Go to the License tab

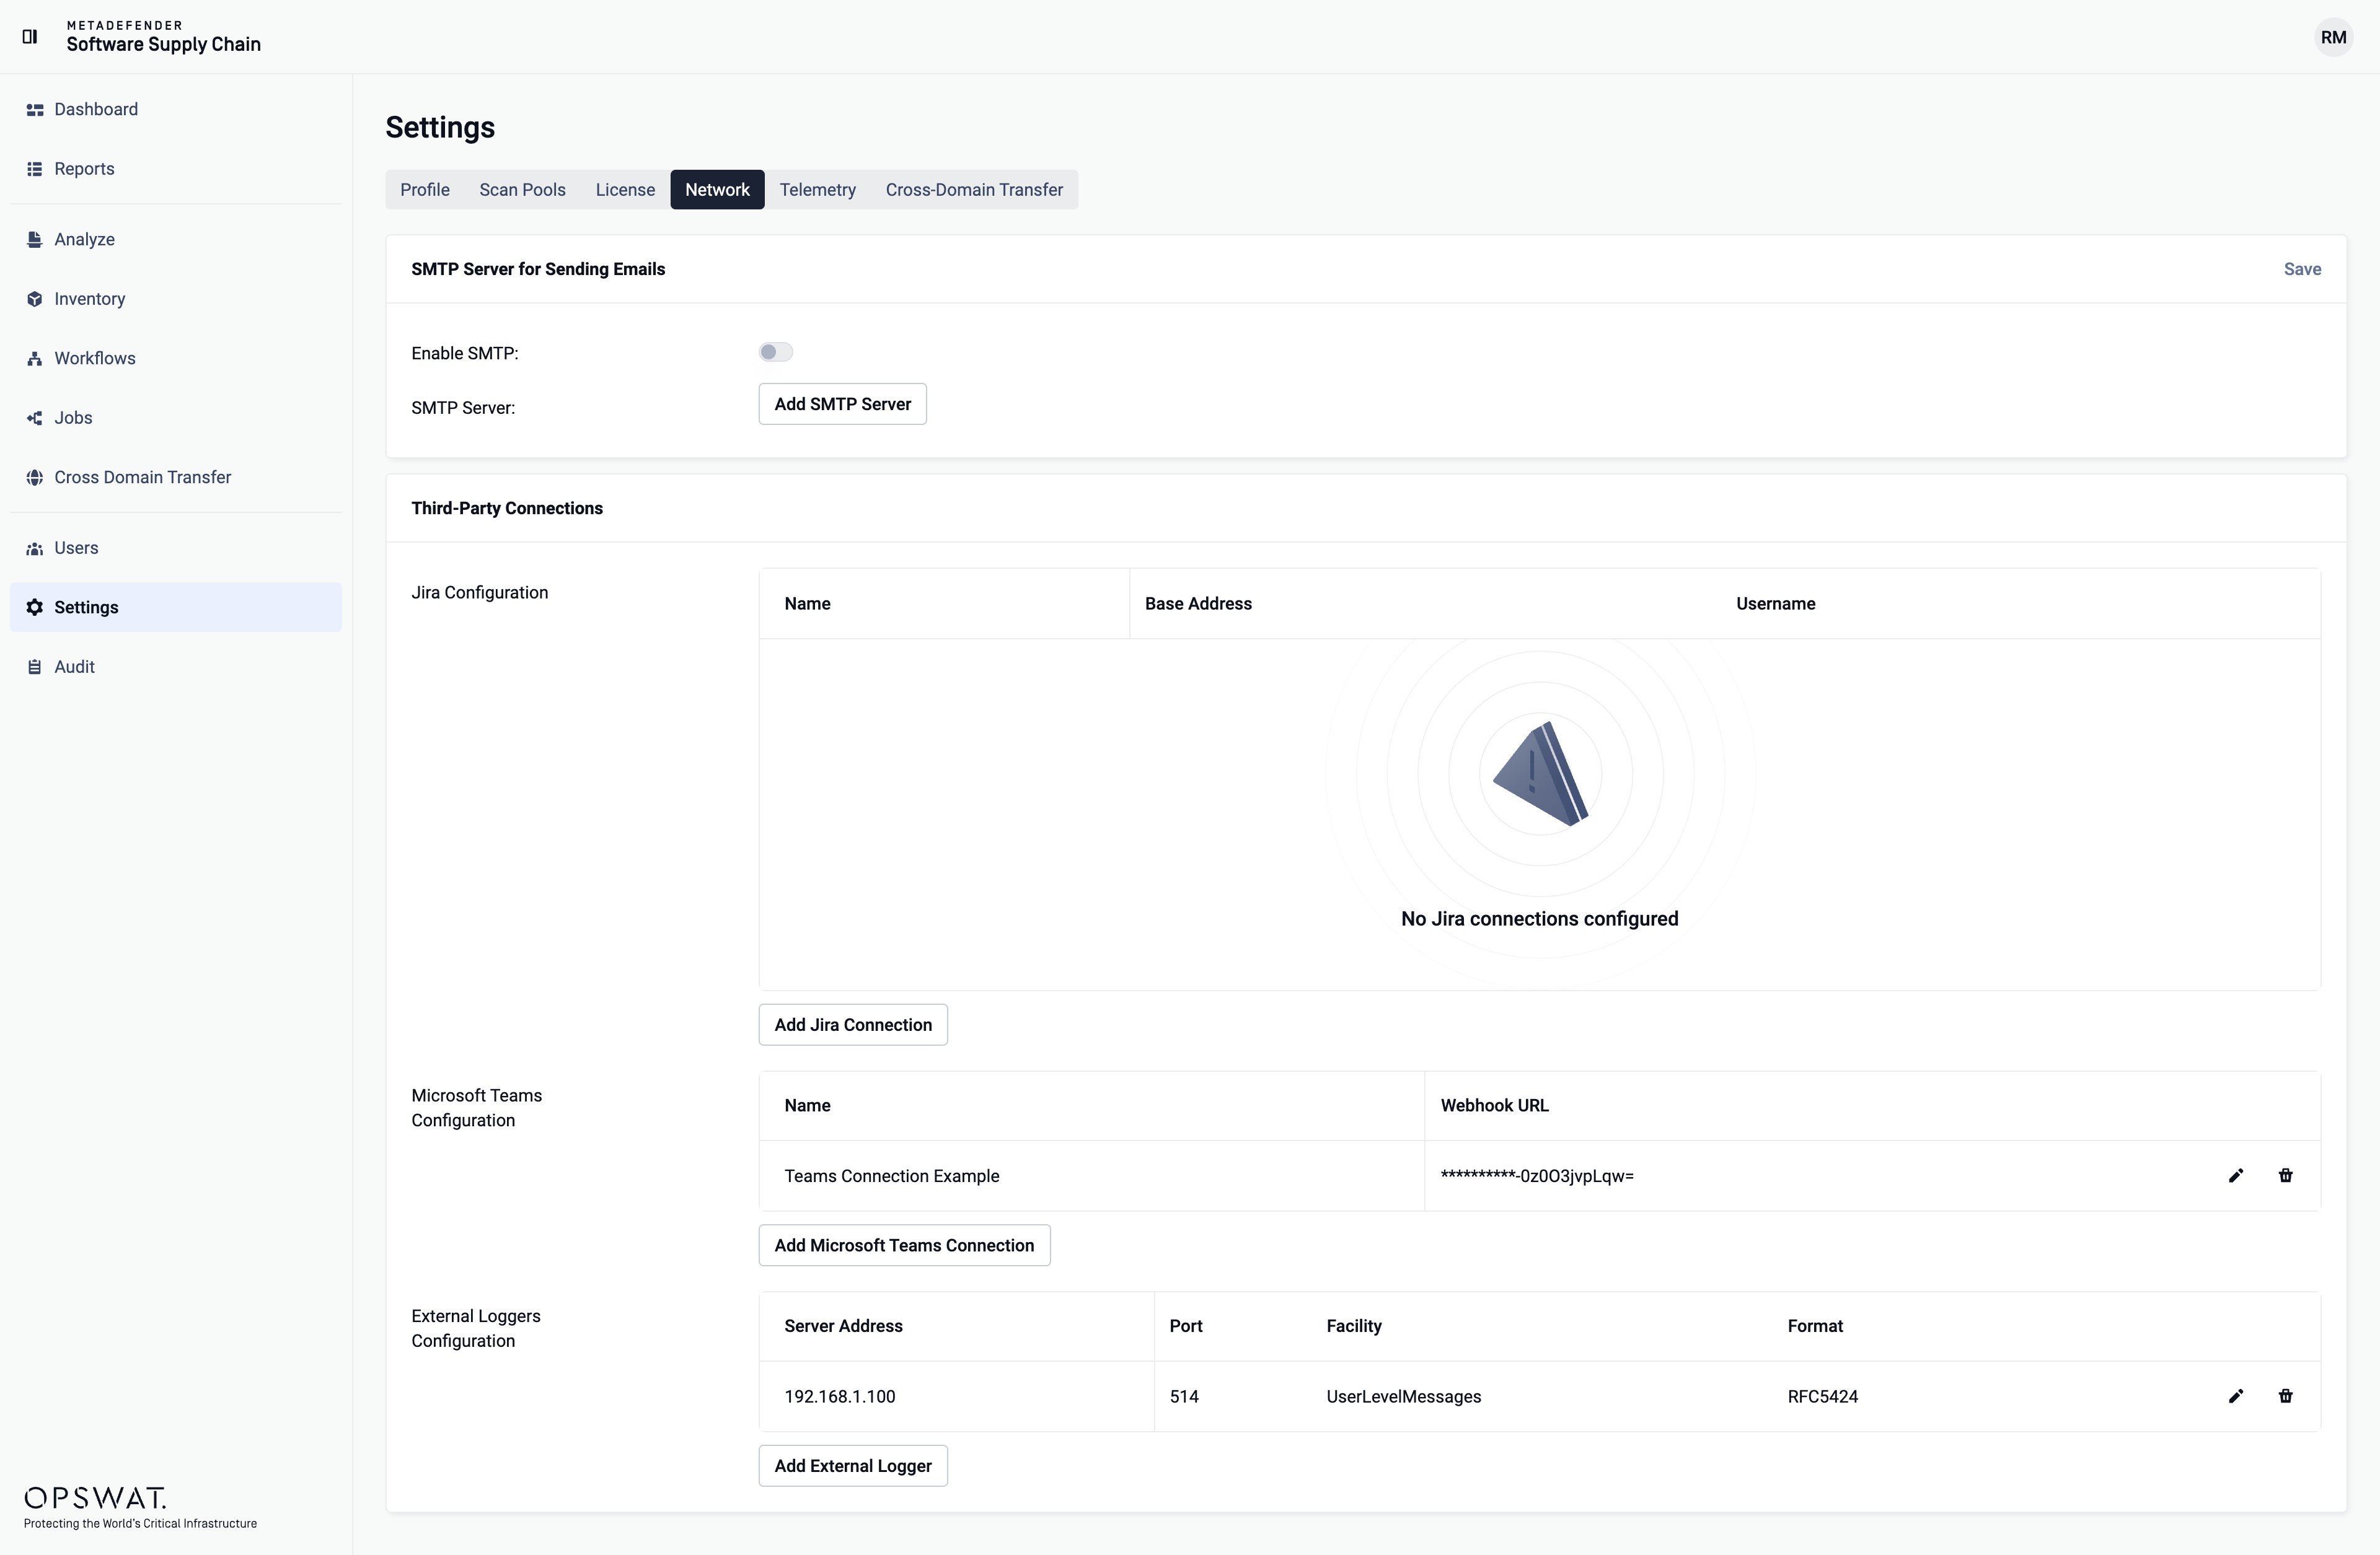(x=625, y=190)
